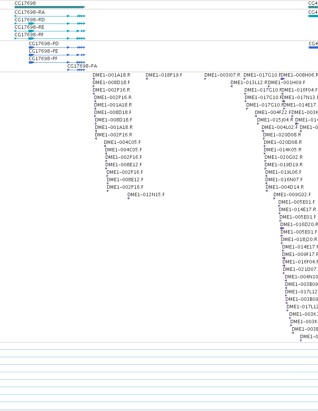Click the arrow marker under DME1-012N15.F
Image resolution: width=318 pixels, height=411 pixels.
pyautogui.click(x=128, y=198)
